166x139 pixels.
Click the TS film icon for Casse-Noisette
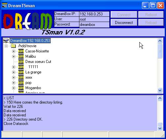[x=21, y=51]
